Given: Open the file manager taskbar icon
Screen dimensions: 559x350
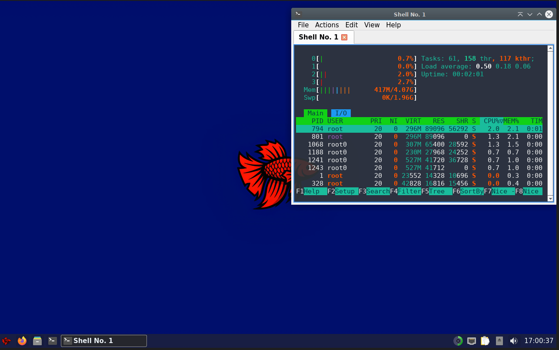Looking at the screenshot, I should tap(37, 341).
